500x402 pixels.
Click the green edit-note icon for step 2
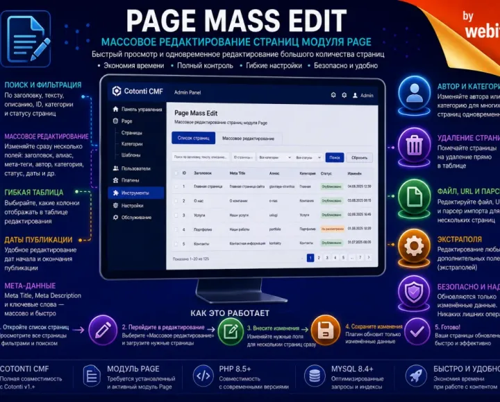pyautogui.click(x=231, y=331)
